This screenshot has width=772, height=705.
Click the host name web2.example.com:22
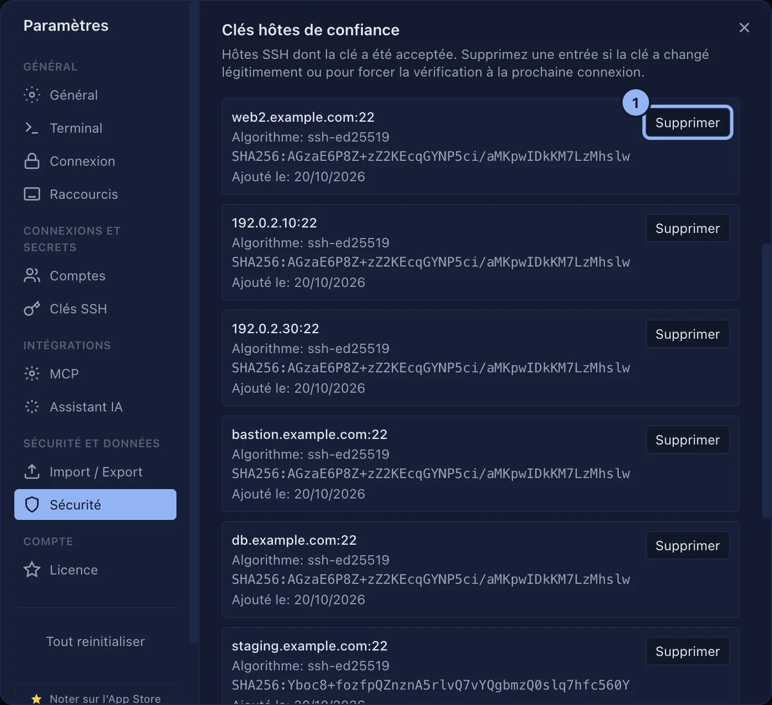point(303,117)
